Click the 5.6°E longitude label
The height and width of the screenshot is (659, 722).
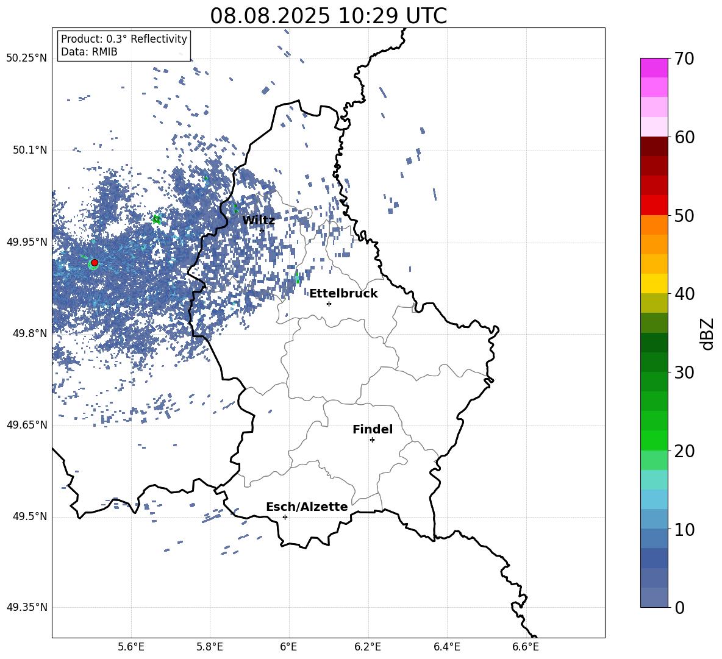tap(131, 647)
